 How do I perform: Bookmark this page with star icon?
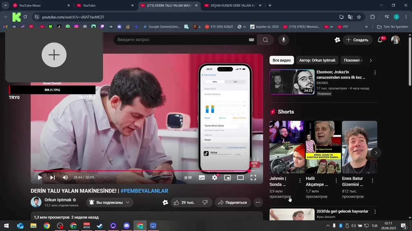pyautogui.click(x=359, y=17)
